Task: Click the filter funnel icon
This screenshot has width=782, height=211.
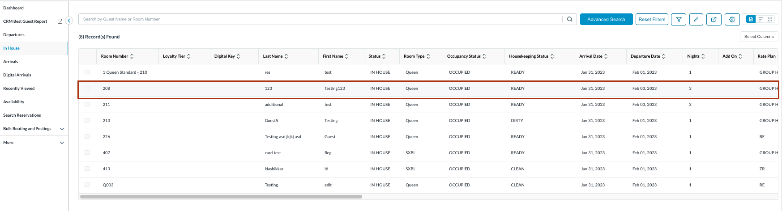Action: coord(679,19)
